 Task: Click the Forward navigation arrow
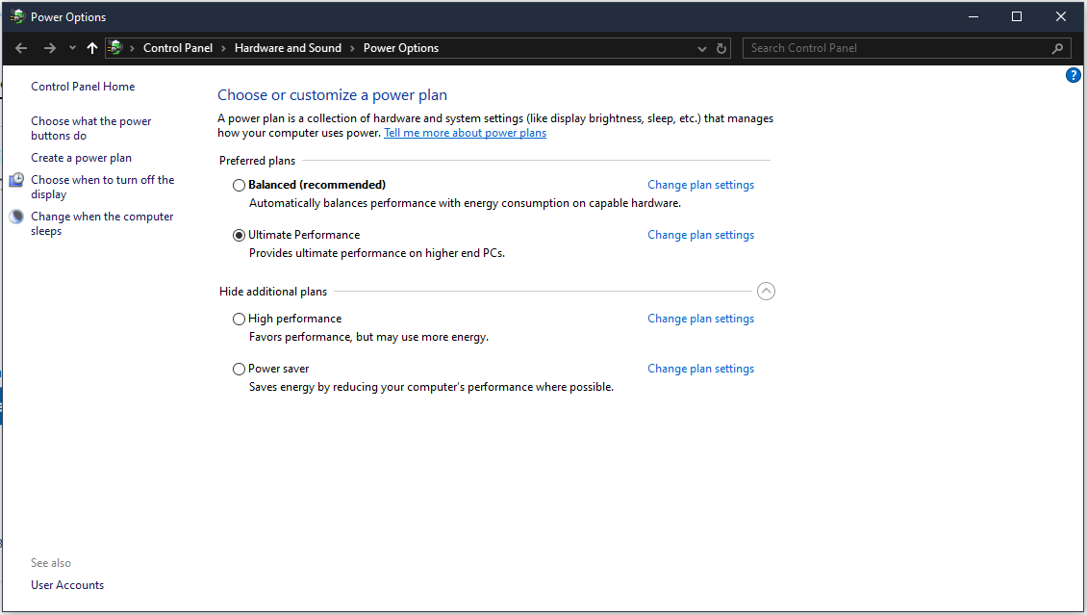[x=50, y=48]
